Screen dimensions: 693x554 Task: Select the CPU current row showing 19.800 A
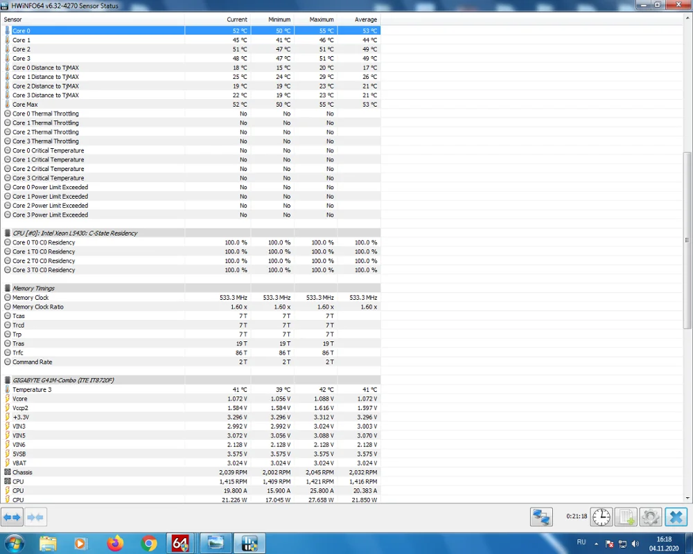pyautogui.click(x=191, y=491)
